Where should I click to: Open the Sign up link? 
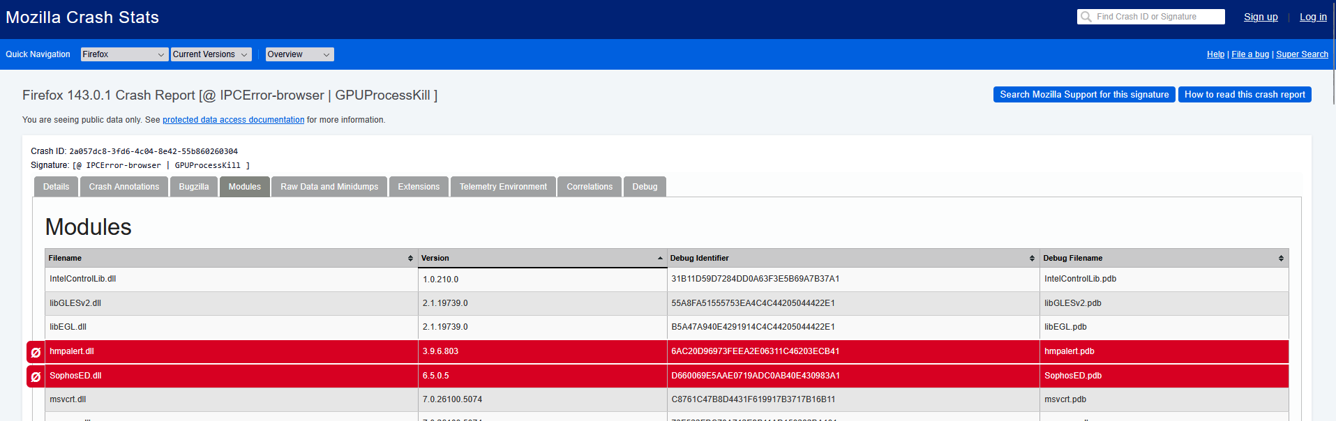pyautogui.click(x=1261, y=17)
